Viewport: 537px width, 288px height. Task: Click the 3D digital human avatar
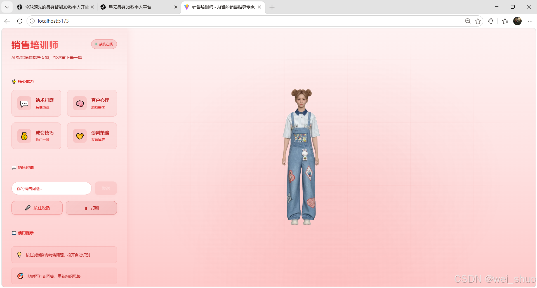pyautogui.click(x=301, y=157)
